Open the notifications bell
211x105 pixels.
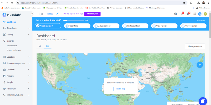pyautogui.click(x=182, y=14)
